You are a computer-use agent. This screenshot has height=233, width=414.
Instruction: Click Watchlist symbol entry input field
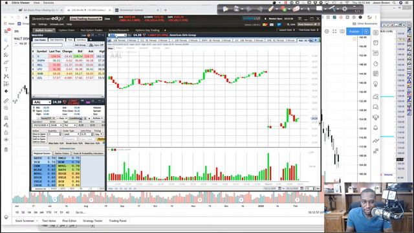tap(47, 45)
